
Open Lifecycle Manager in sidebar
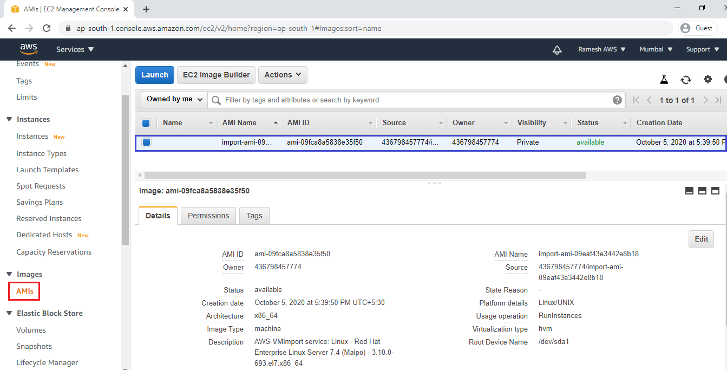click(47, 362)
